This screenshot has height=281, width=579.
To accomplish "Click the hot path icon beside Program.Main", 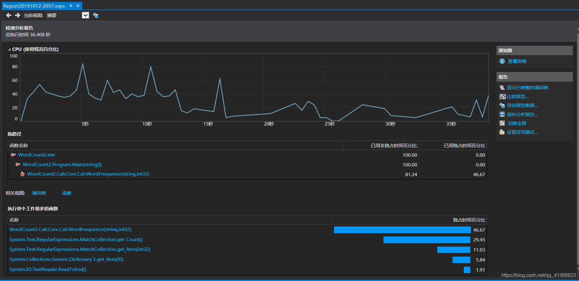I will (x=18, y=165).
